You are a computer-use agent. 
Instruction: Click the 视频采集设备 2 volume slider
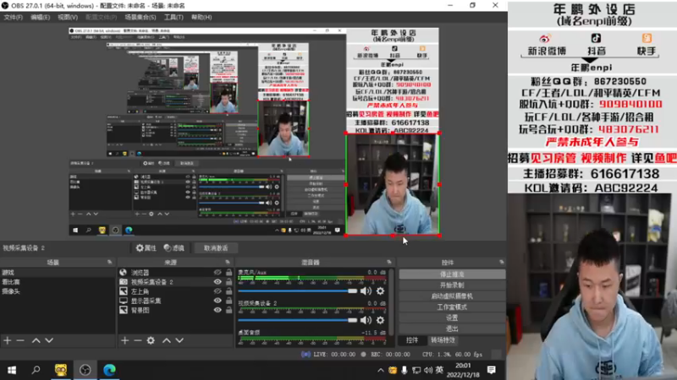click(298, 320)
